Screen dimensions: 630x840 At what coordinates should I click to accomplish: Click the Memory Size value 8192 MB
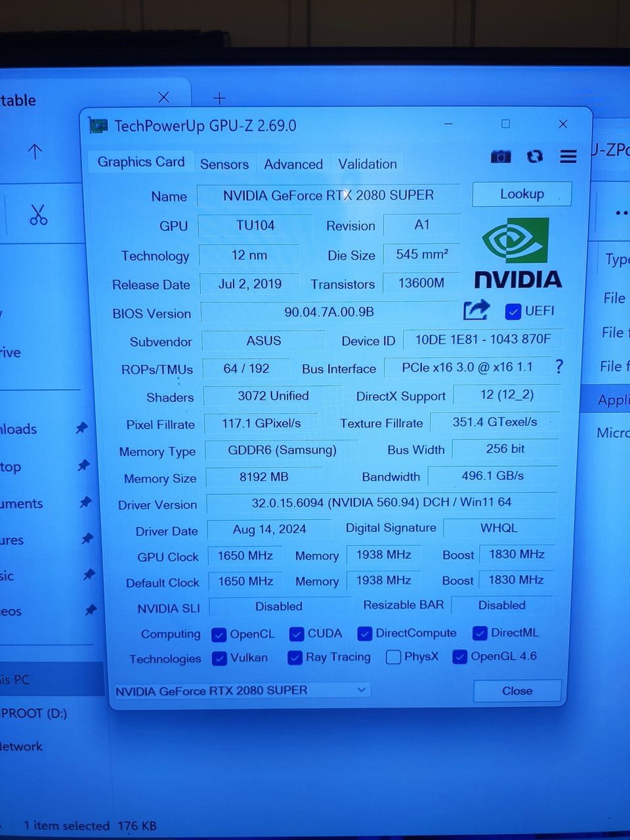(264, 477)
